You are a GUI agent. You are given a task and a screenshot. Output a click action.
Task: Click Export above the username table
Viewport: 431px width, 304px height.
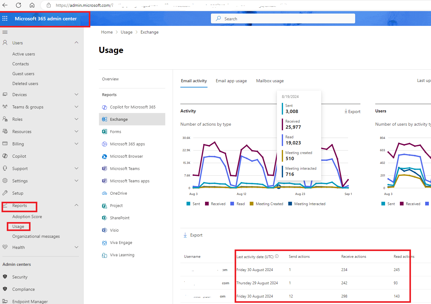point(193,235)
